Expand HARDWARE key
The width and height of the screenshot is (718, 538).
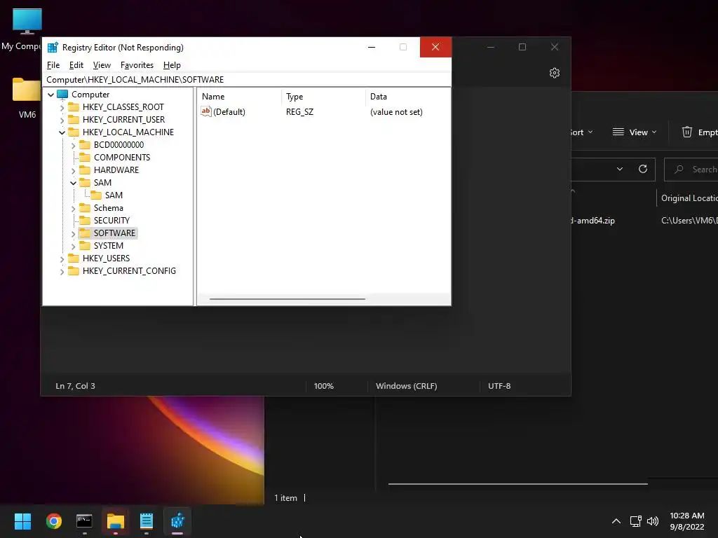73,171
